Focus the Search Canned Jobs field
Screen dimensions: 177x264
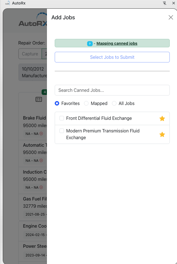click(x=112, y=90)
